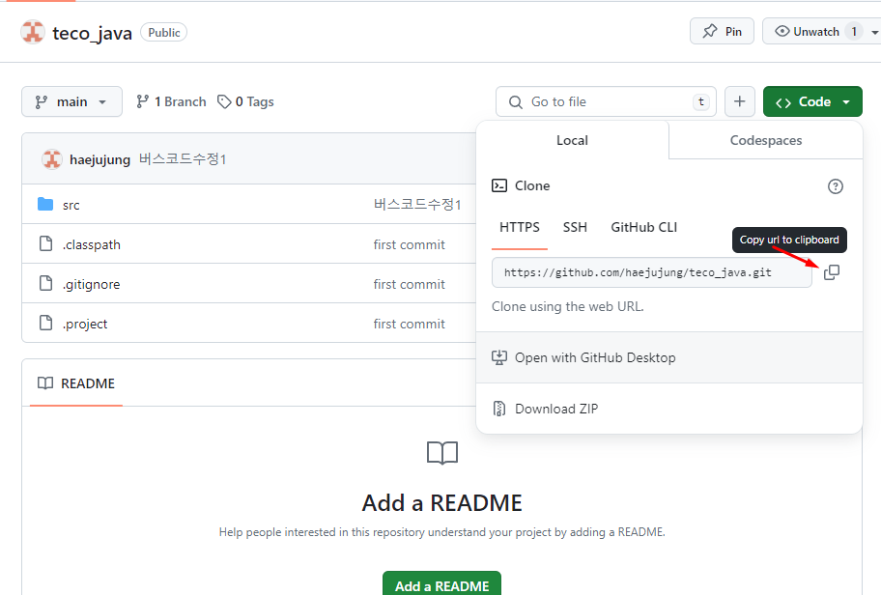Viewport: 881px width, 595px height.
Task: Click haejujung's commit author avatar
Action: pos(52,159)
